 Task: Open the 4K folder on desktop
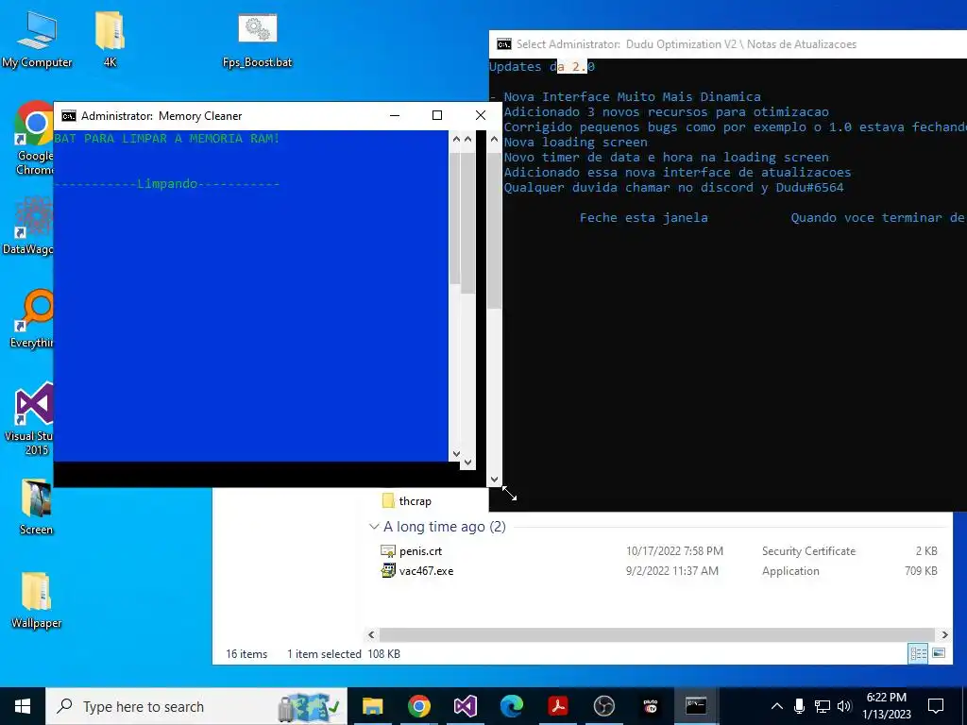click(x=110, y=40)
